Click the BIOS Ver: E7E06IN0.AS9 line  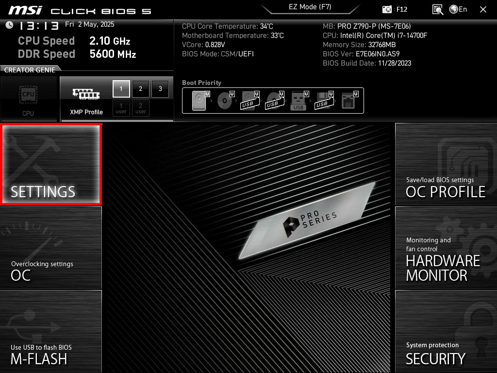click(x=361, y=54)
